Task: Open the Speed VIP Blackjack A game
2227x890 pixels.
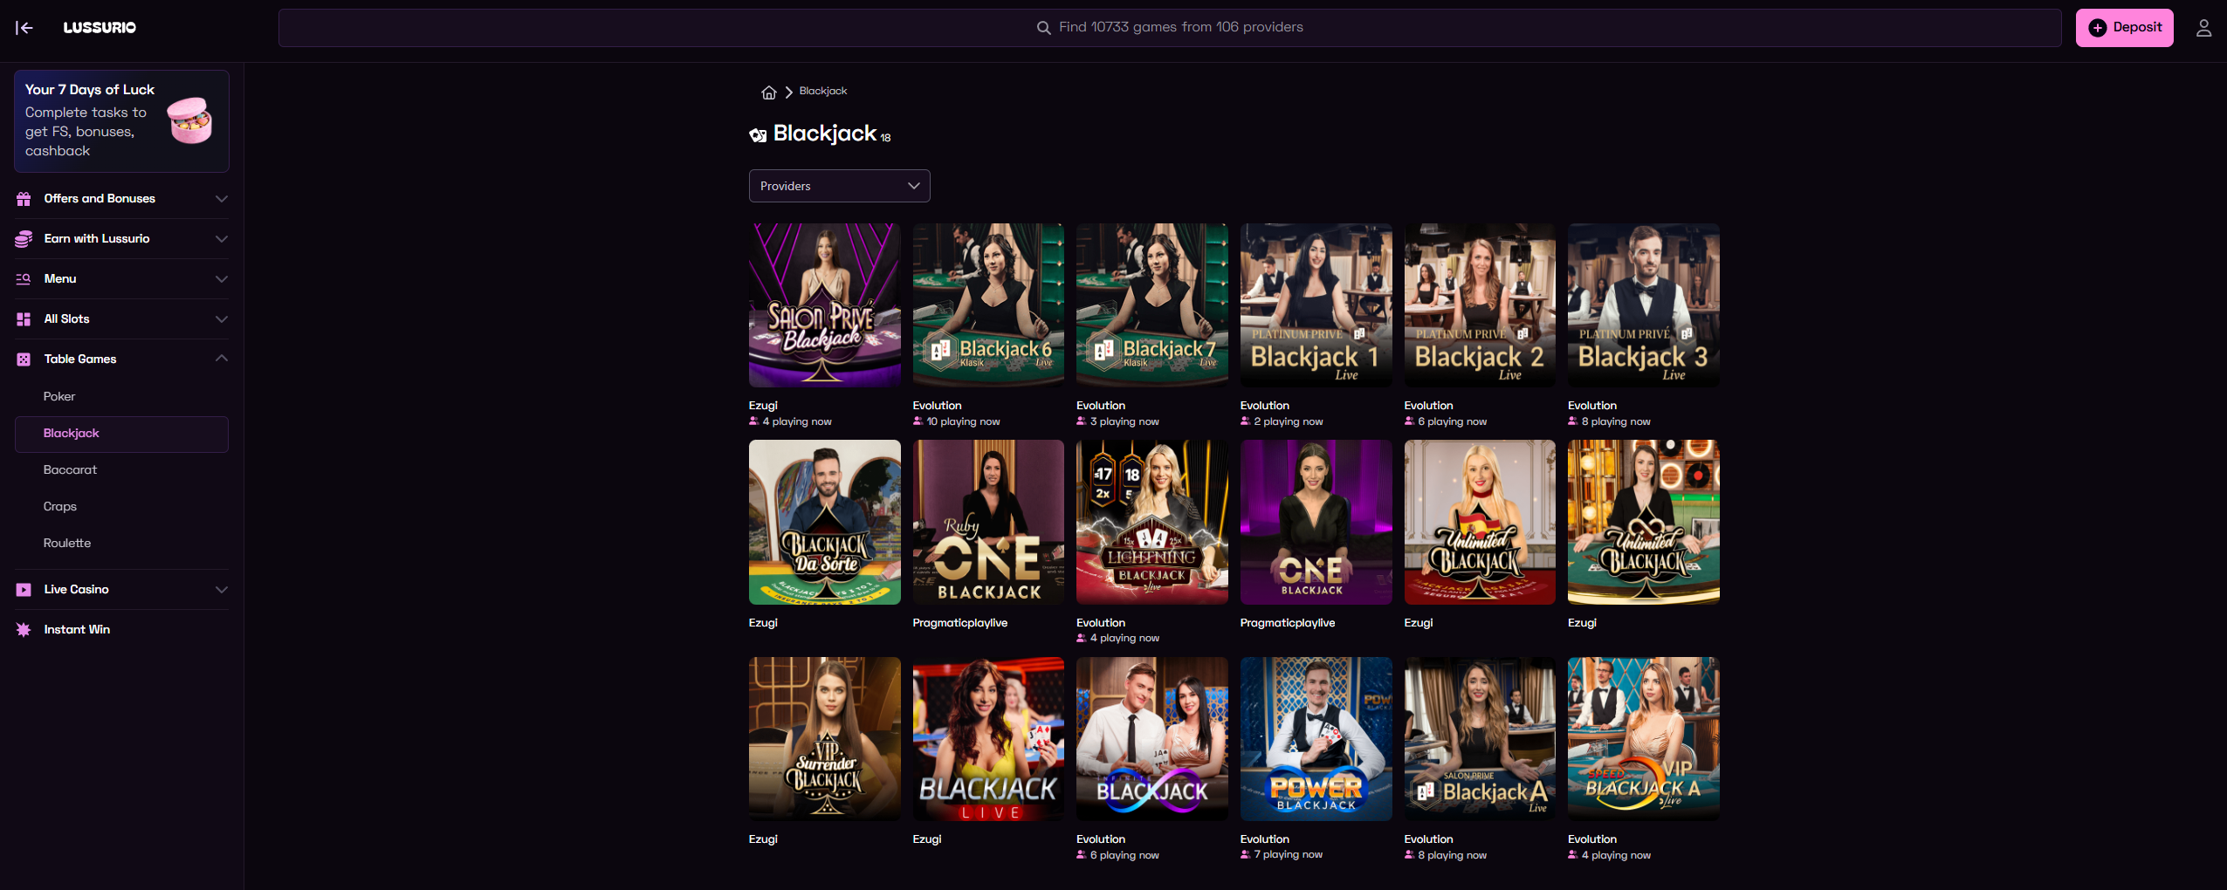Action: click(1643, 739)
